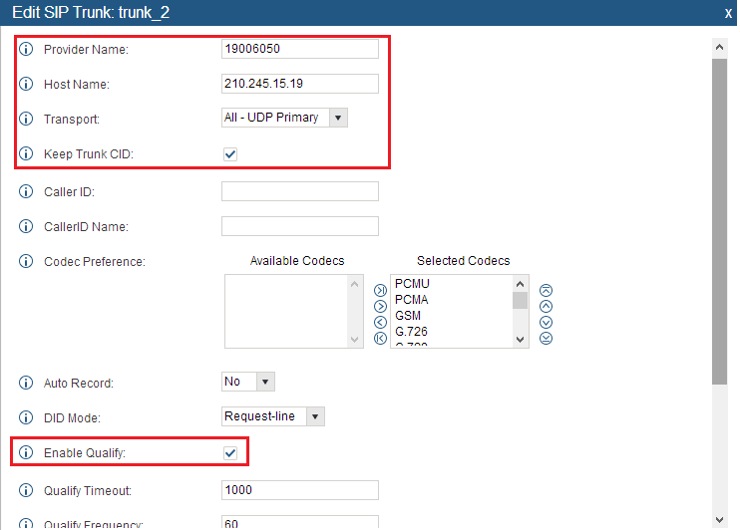Select GSM in Selected Codecs list
Screen dimensions: 740x530
click(408, 316)
